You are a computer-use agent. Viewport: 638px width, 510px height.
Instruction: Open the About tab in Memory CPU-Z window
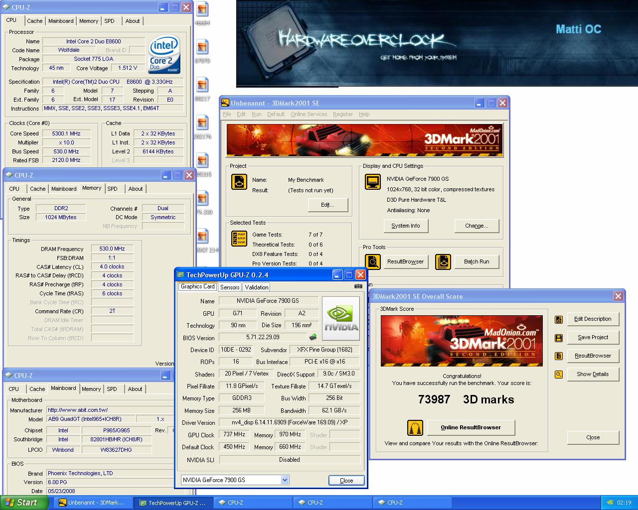[x=135, y=189]
